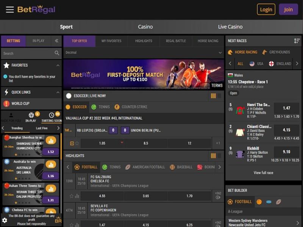The image size is (303, 227).
Task: Select the basketball icon in Bet Builder
Action: click(259, 202)
